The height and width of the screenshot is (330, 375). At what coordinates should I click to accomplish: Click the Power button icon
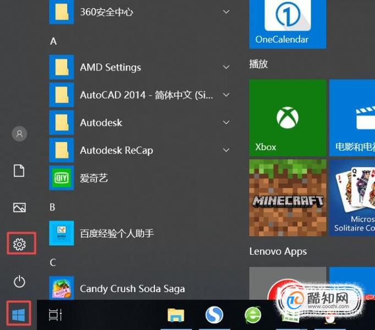tap(19, 281)
